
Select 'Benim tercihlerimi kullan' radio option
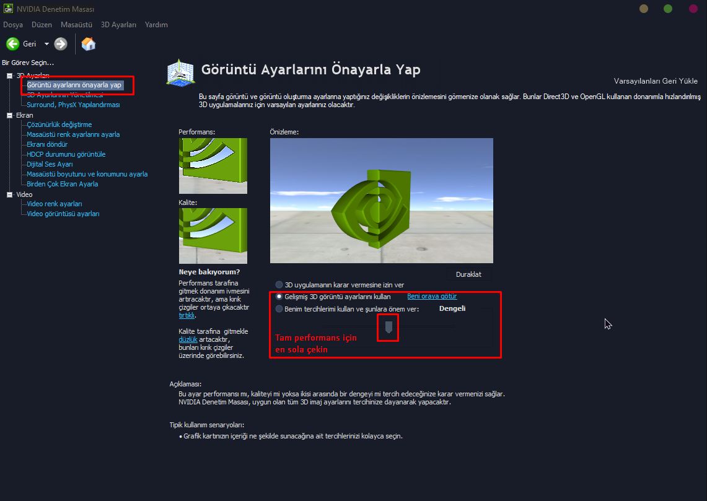pyautogui.click(x=279, y=309)
